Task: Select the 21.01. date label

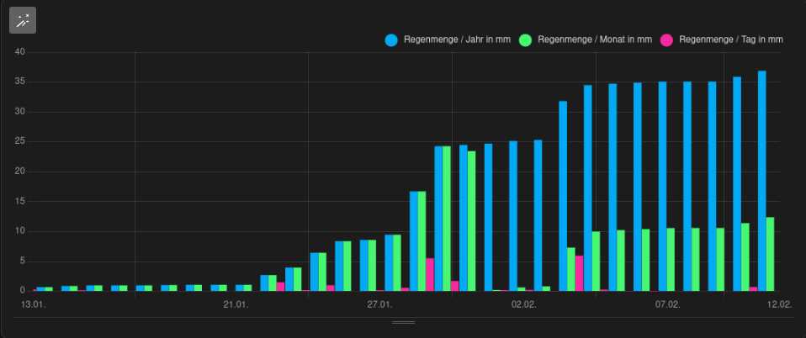Action: [236, 304]
